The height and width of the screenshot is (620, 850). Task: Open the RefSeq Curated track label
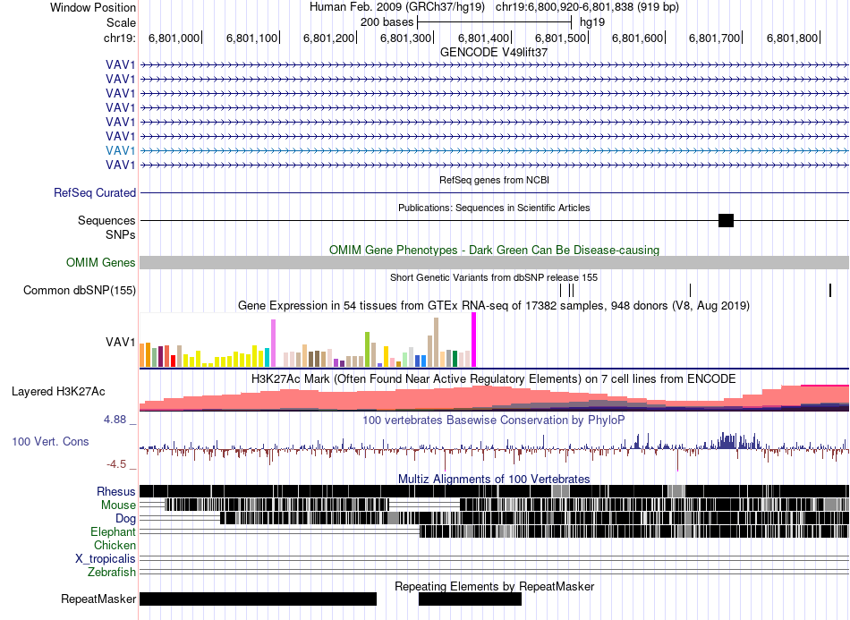click(95, 193)
